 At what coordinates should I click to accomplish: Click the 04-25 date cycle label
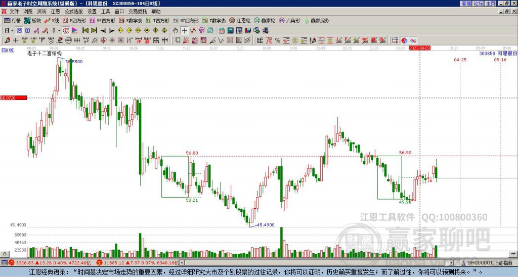460,60
